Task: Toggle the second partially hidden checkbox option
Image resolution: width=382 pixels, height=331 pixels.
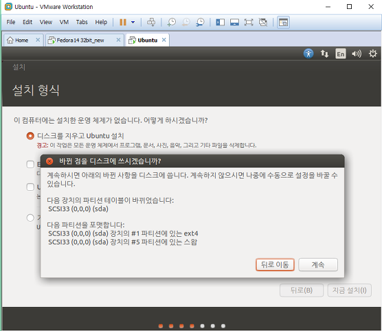Action: 30,187
